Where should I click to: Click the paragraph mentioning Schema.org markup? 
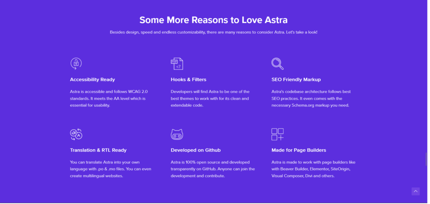pyautogui.click(x=311, y=98)
